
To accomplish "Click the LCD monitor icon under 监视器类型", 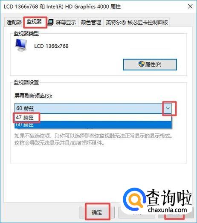I will (21, 45).
